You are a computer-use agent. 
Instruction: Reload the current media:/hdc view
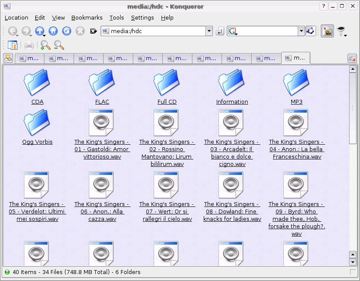(67, 31)
